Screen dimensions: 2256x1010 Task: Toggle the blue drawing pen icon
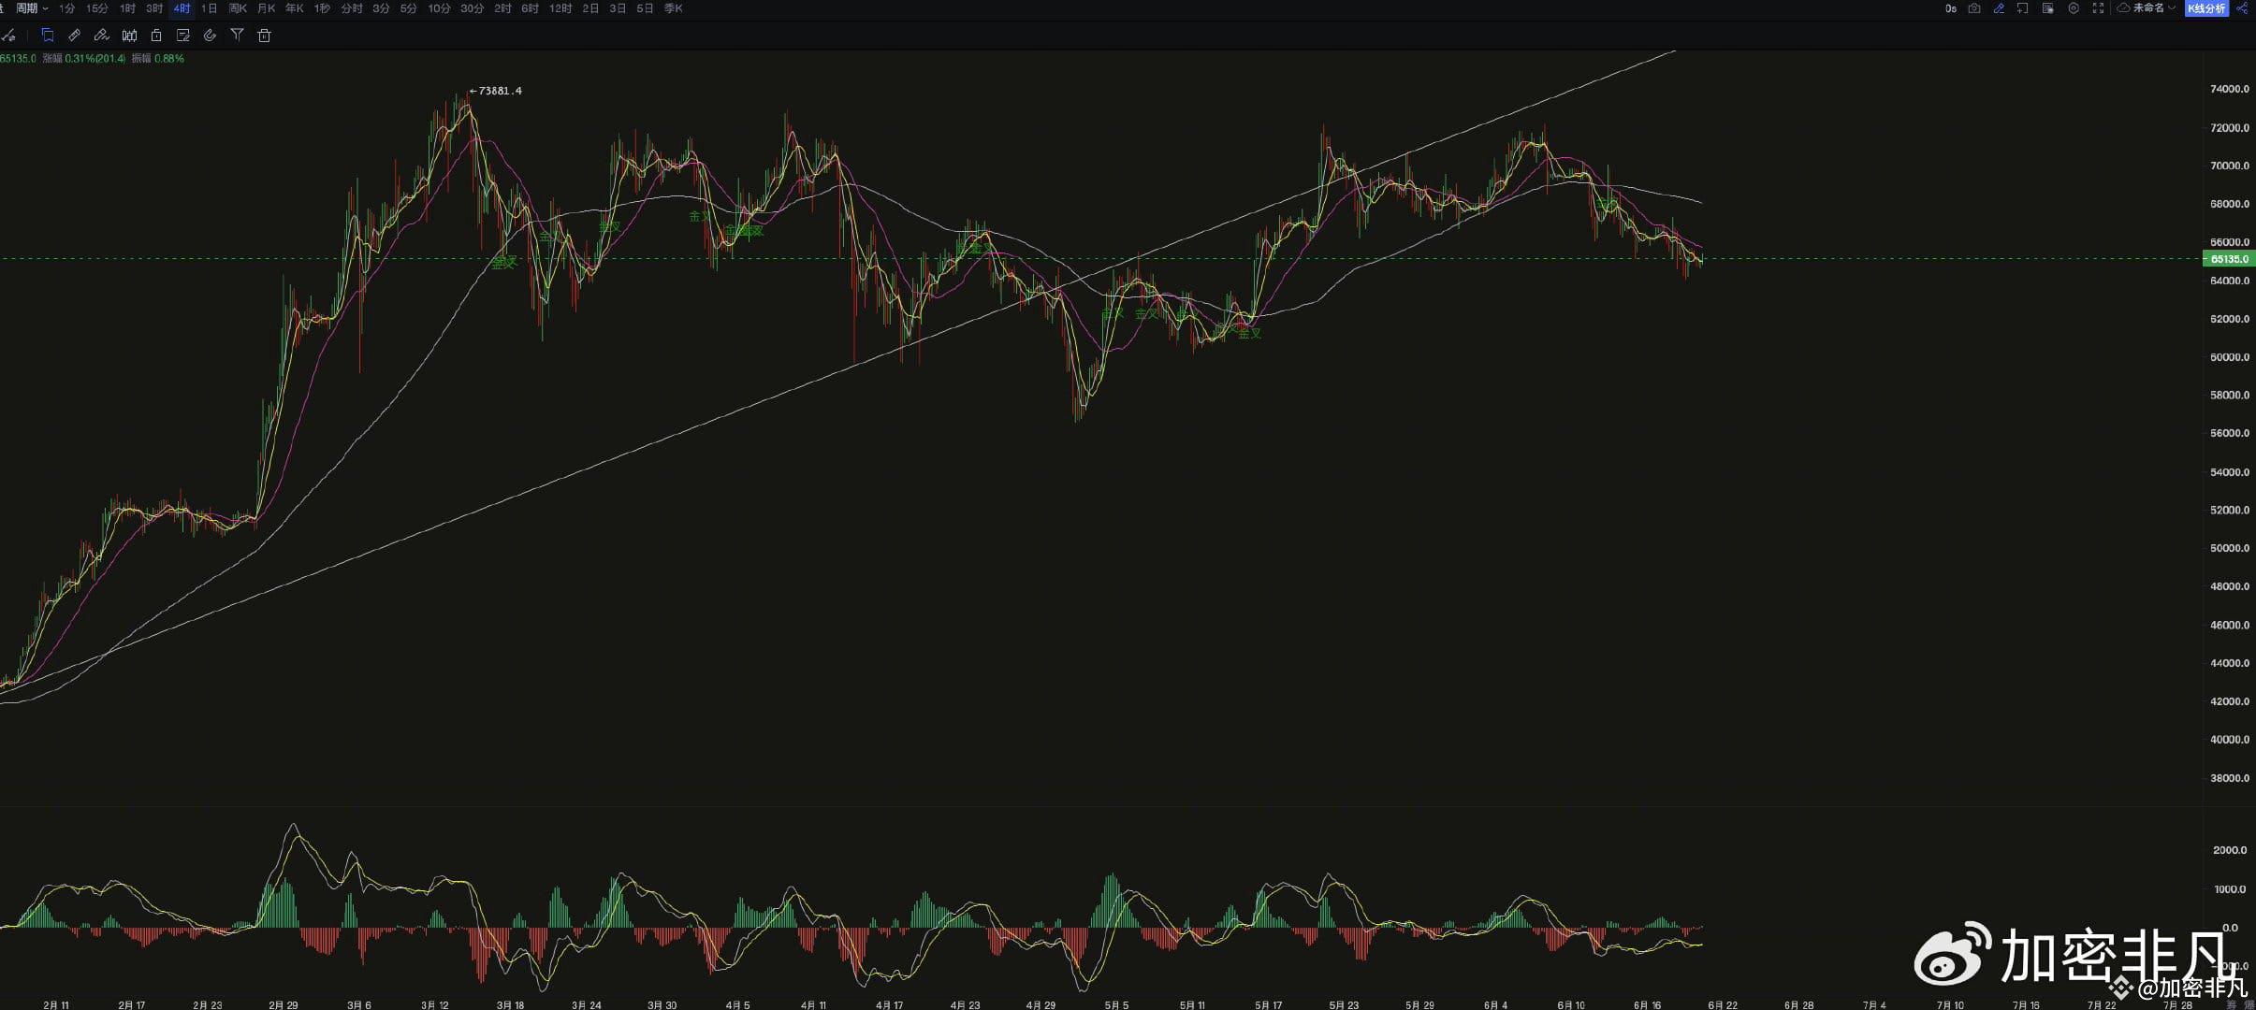point(1999,8)
